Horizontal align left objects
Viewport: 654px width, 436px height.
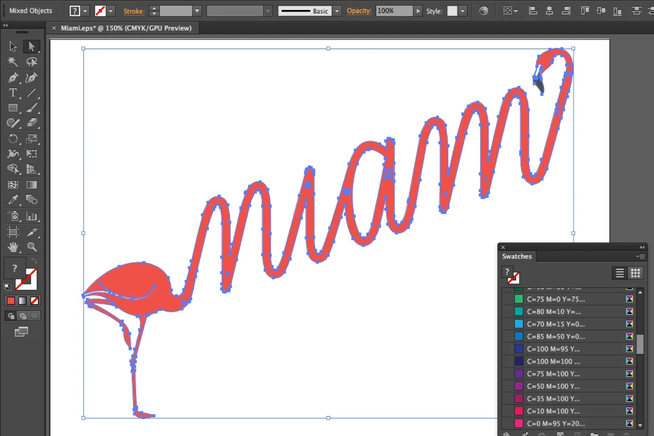(x=533, y=11)
